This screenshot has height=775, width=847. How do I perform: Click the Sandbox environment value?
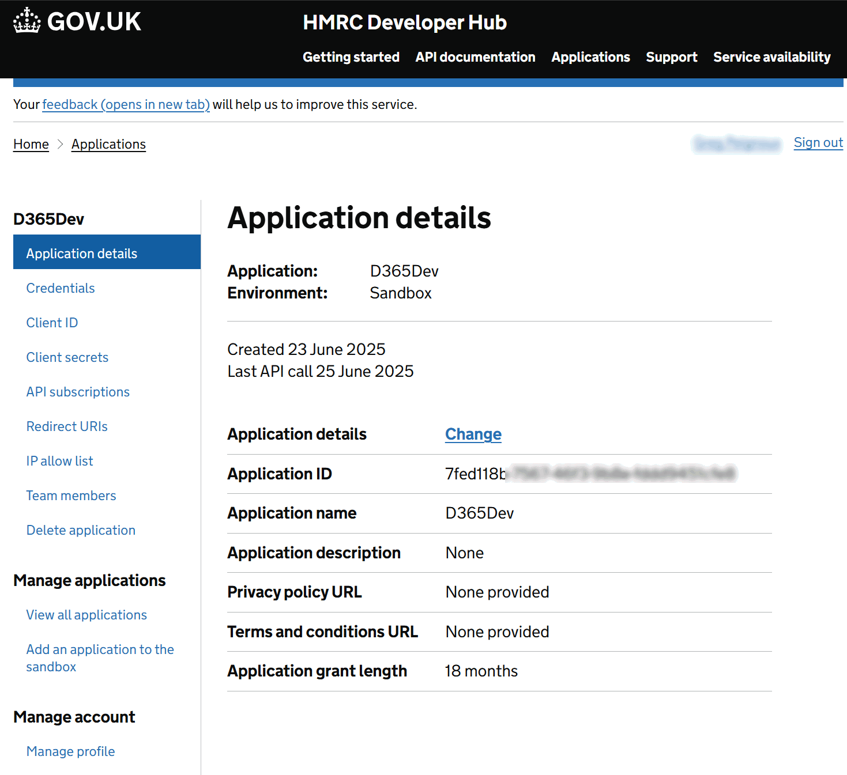(401, 293)
